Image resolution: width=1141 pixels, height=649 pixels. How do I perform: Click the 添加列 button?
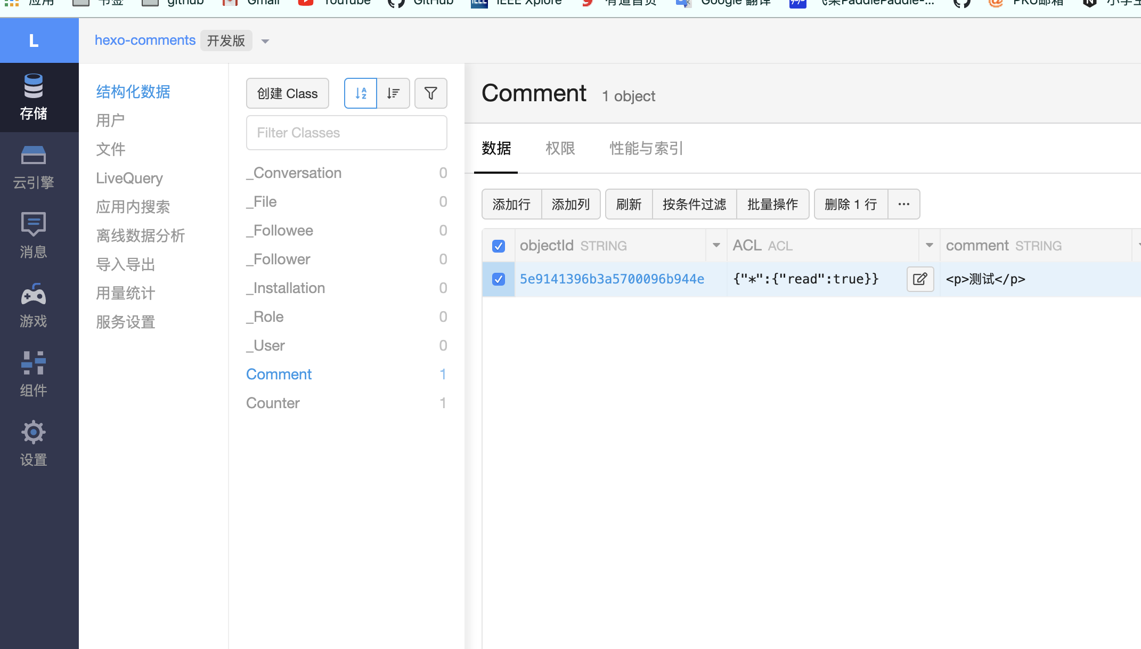[x=570, y=204]
